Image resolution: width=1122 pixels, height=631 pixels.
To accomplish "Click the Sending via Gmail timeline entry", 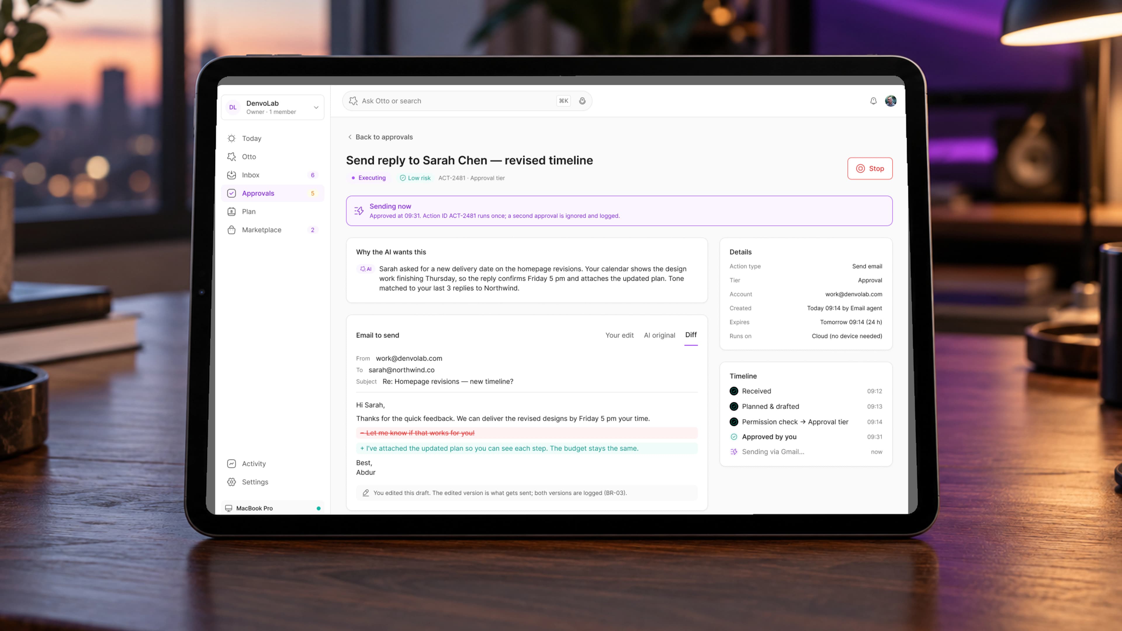I will (x=806, y=452).
